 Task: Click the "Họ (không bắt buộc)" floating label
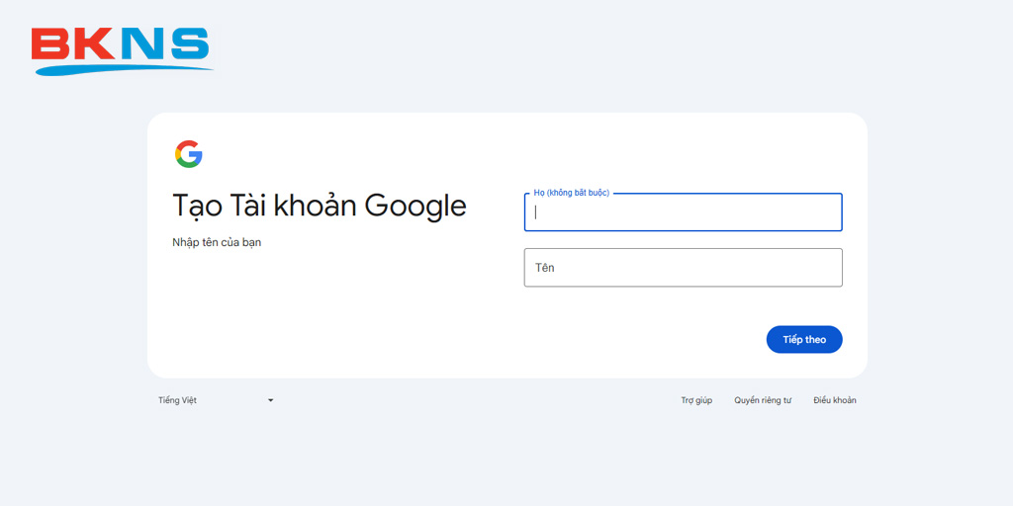pyautogui.click(x=572, y=193)
